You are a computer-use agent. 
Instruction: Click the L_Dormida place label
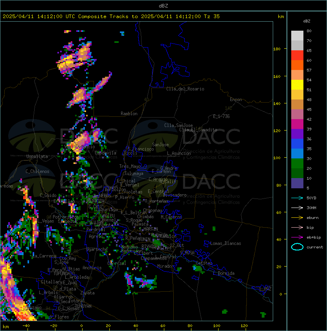click(x=224, y=273)
